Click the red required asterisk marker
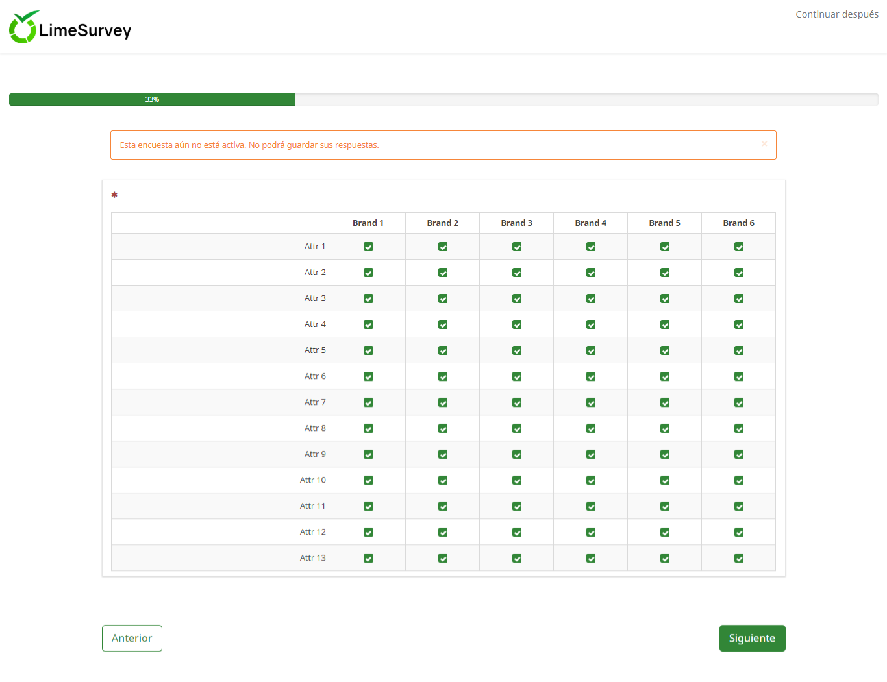 [114, 195]
